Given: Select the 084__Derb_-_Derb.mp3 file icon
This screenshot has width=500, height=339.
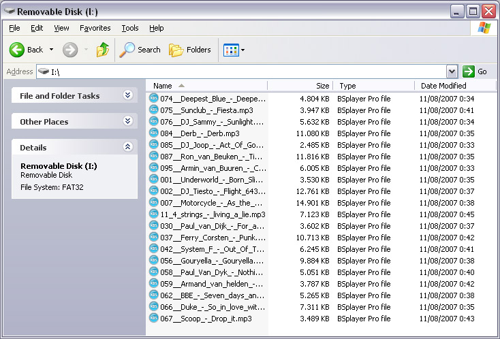Looking at the screenshot, I should coord(154,133).
